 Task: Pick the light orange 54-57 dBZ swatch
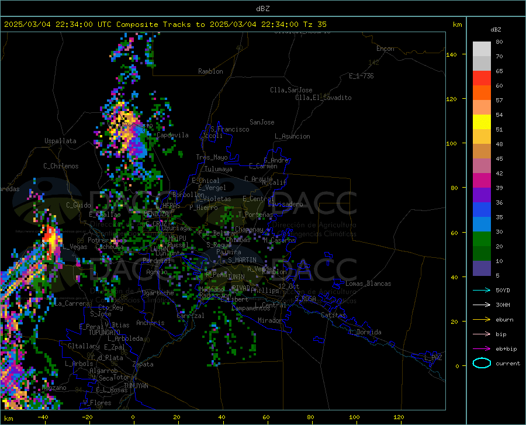[482, 108]
